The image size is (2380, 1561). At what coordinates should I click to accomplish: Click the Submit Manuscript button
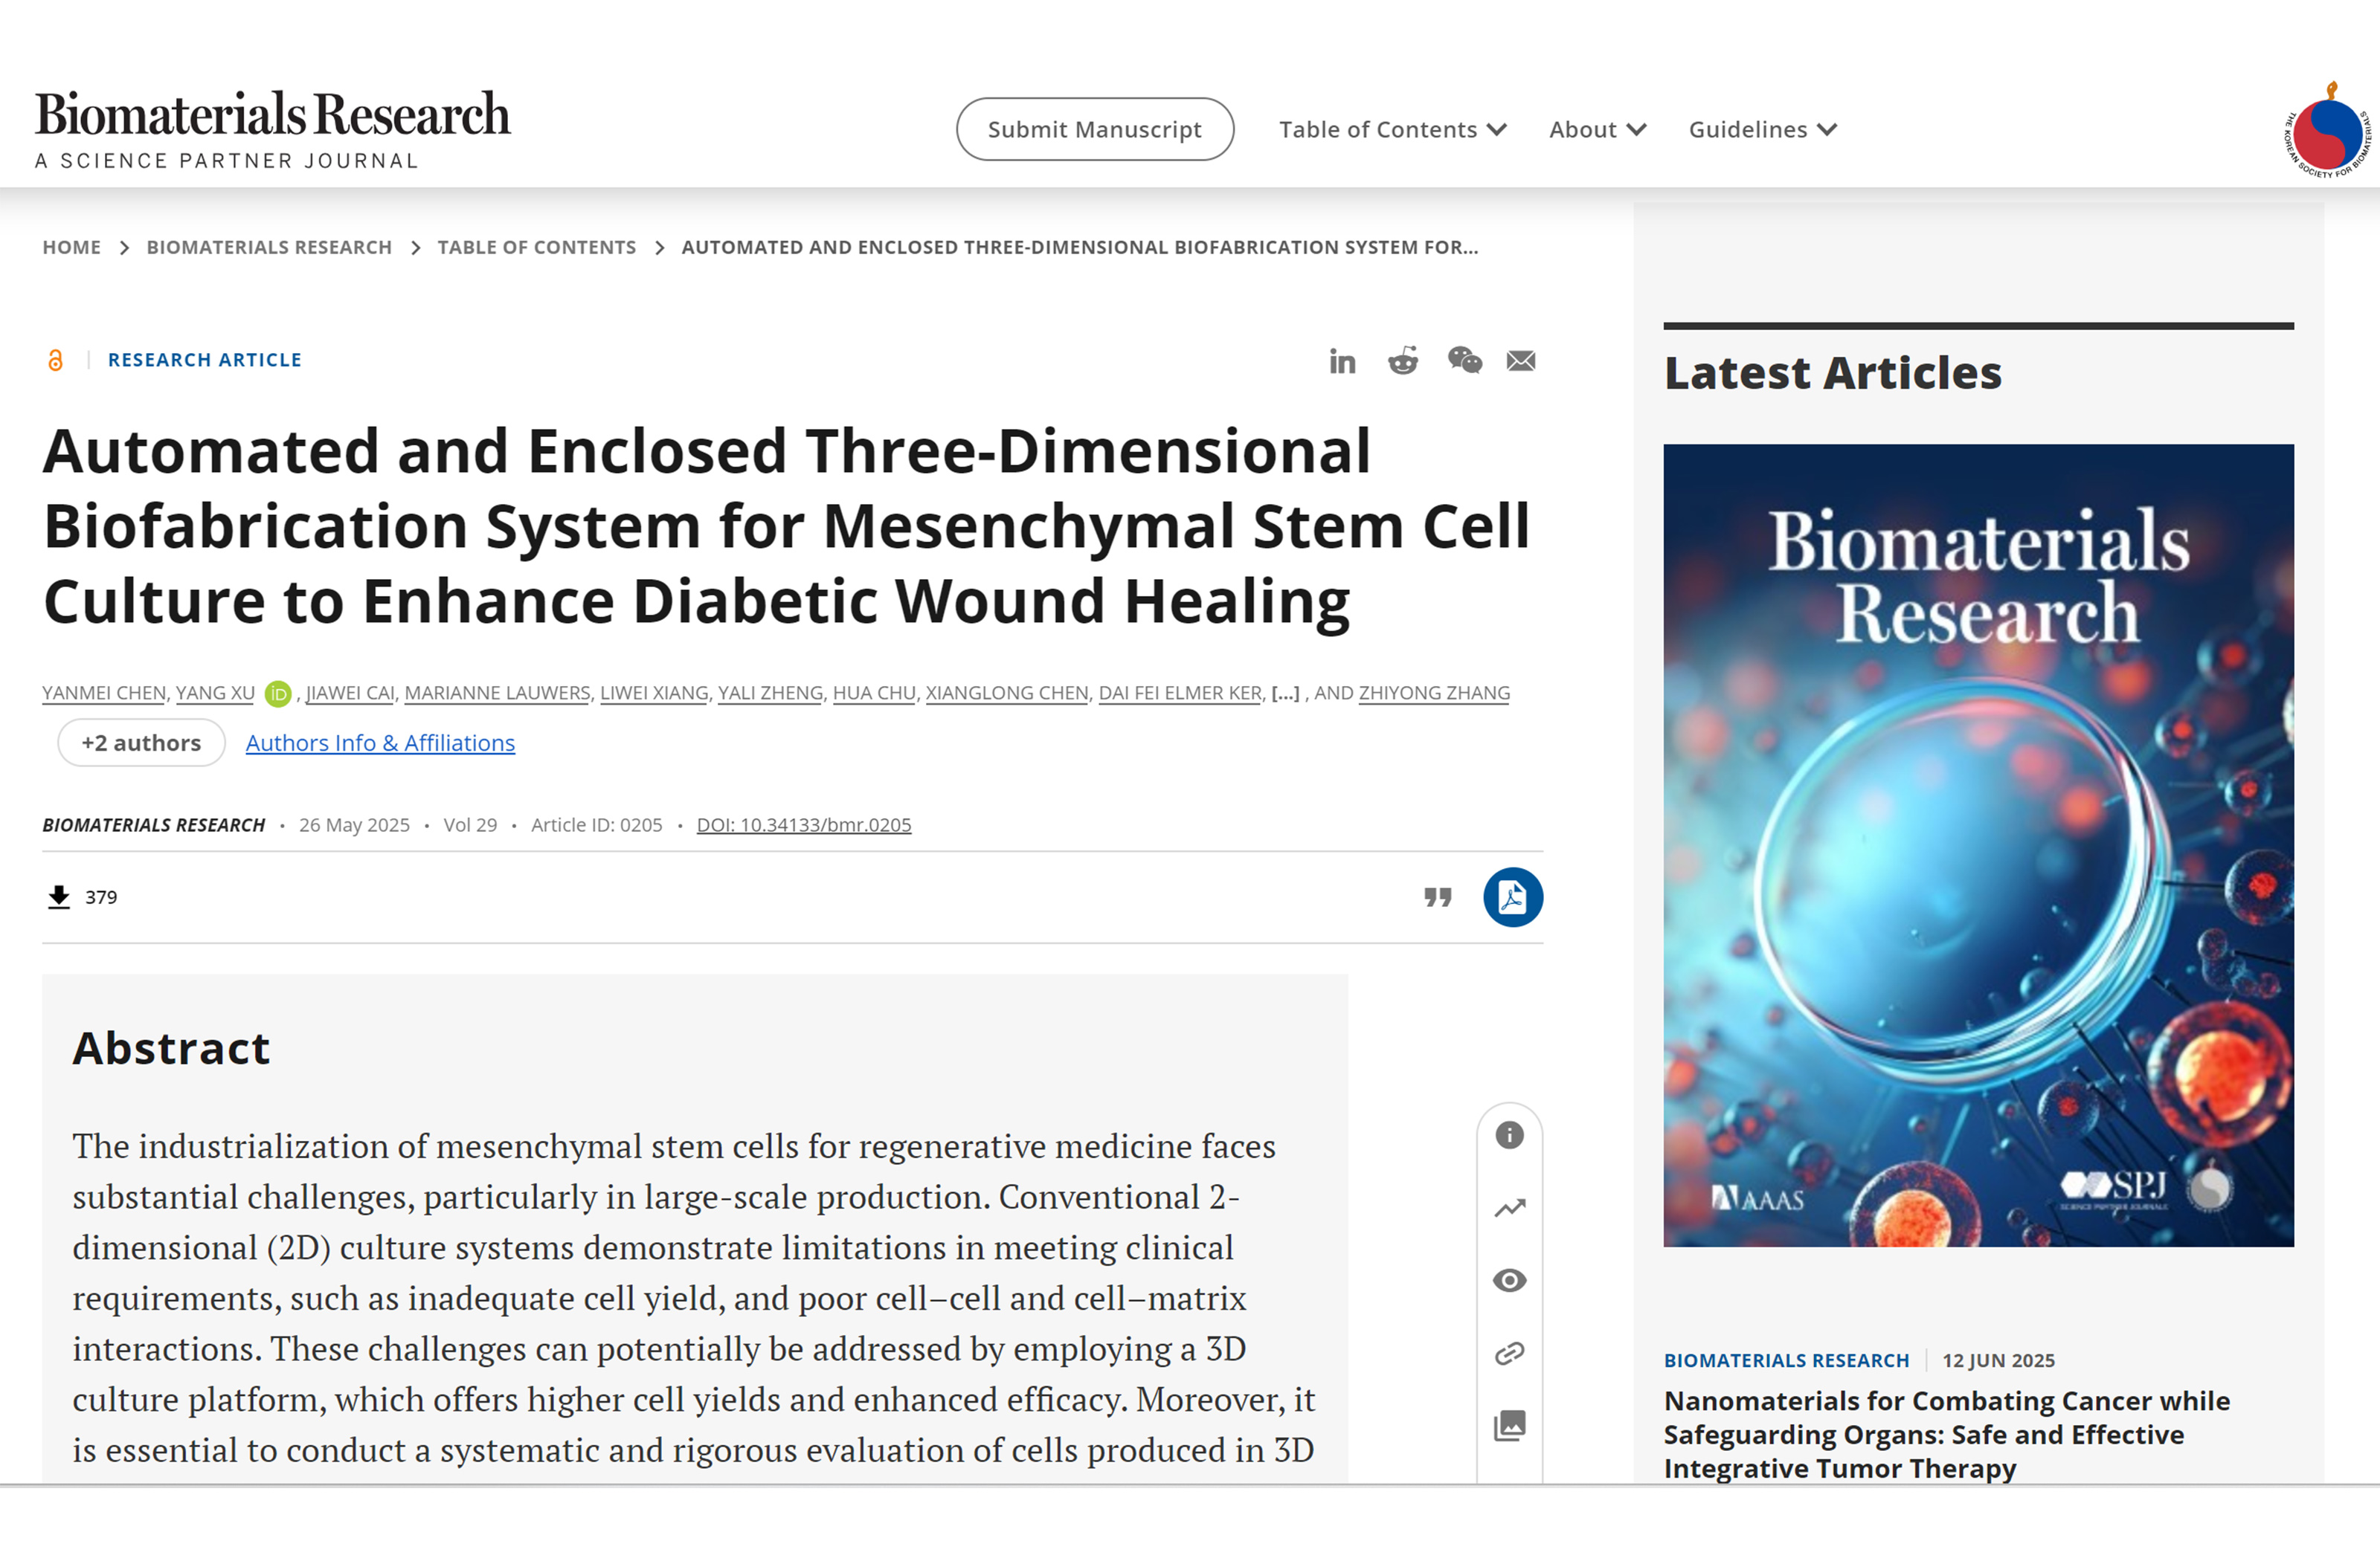[x=1095, y=129]
